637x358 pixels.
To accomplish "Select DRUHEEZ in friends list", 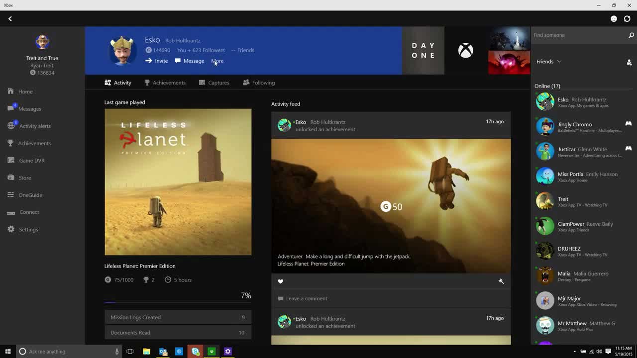I will click(584, 251).
